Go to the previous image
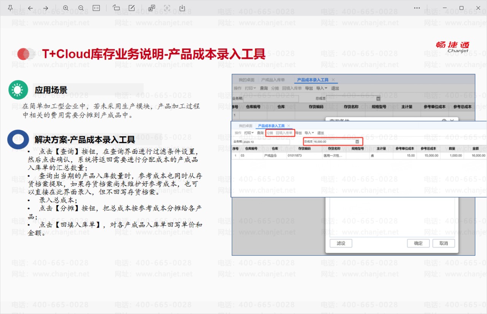 tap(30, 8)
